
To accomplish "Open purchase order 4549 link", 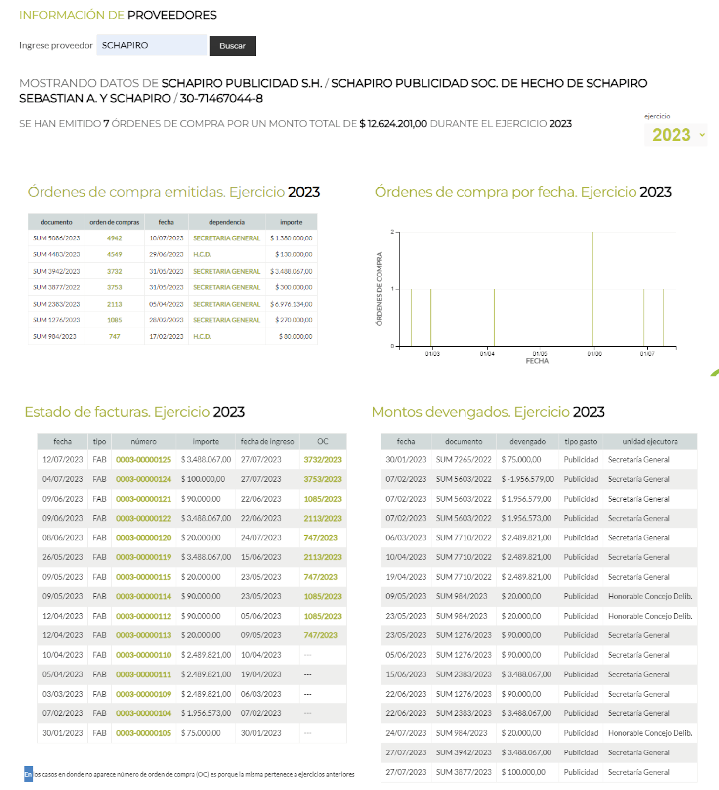I will (x=114, y=254).
